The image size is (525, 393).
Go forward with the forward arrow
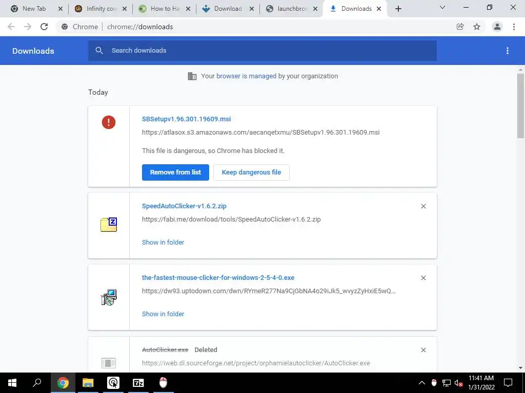[28, 27]
